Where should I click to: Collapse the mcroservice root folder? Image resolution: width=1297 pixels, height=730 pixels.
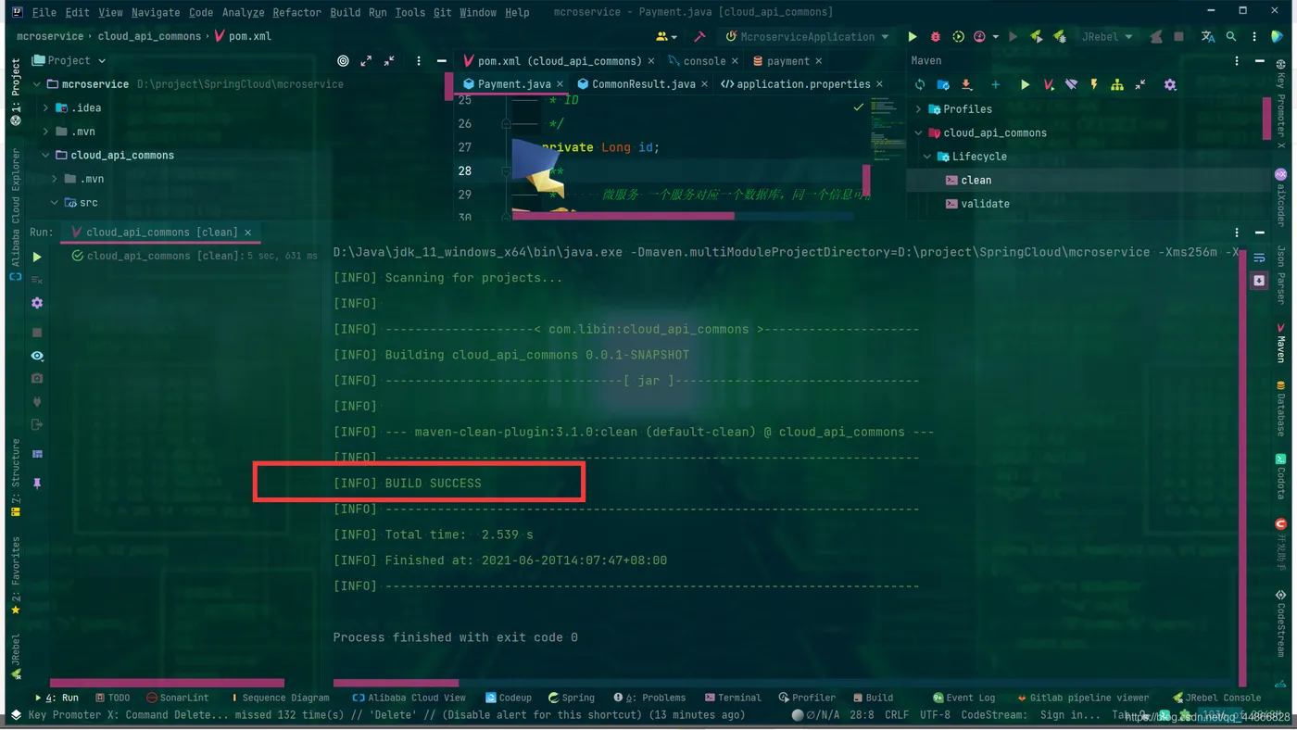coord(37,84)
